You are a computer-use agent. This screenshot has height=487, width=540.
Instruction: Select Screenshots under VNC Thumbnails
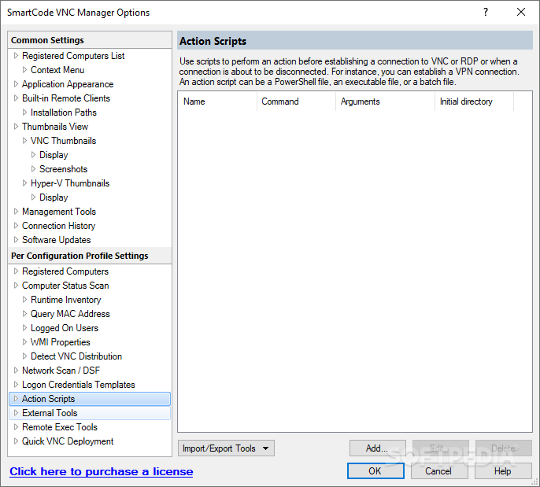click(x=63, y=169)
